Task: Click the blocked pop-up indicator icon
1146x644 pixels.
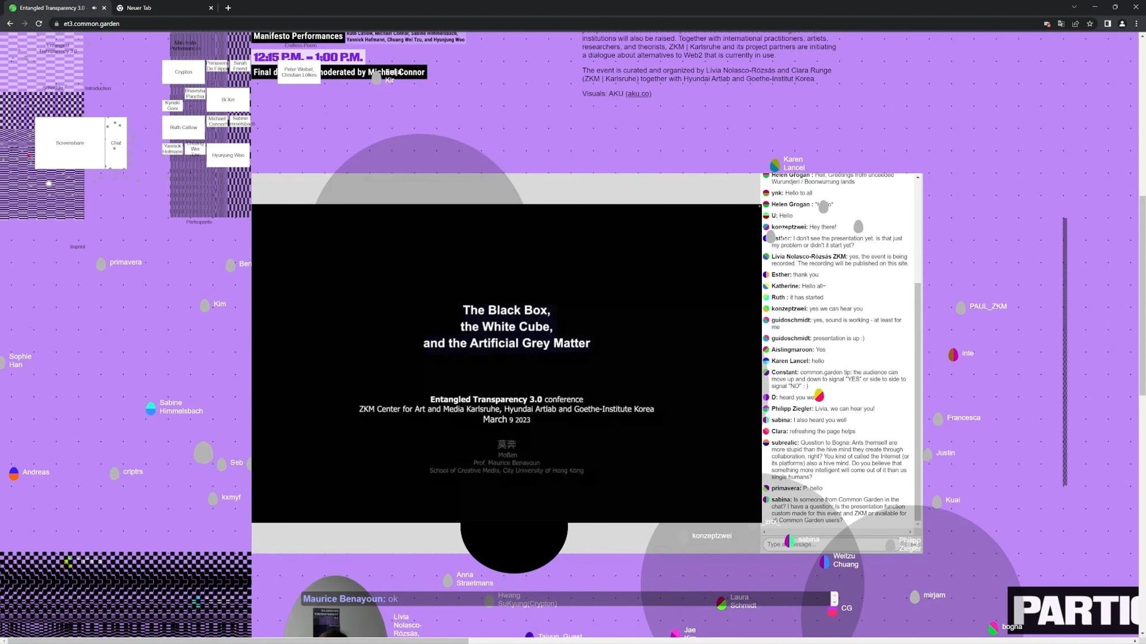Action: coord(1046,24)
